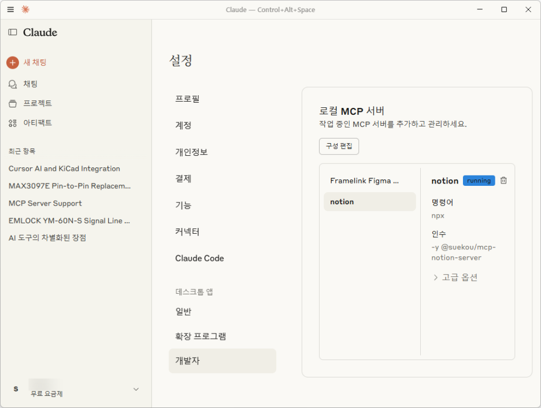This screenshot has height=408, width=541.
Task: Click the 무료 요금제 plan label
Action: (x=47, y=394)
